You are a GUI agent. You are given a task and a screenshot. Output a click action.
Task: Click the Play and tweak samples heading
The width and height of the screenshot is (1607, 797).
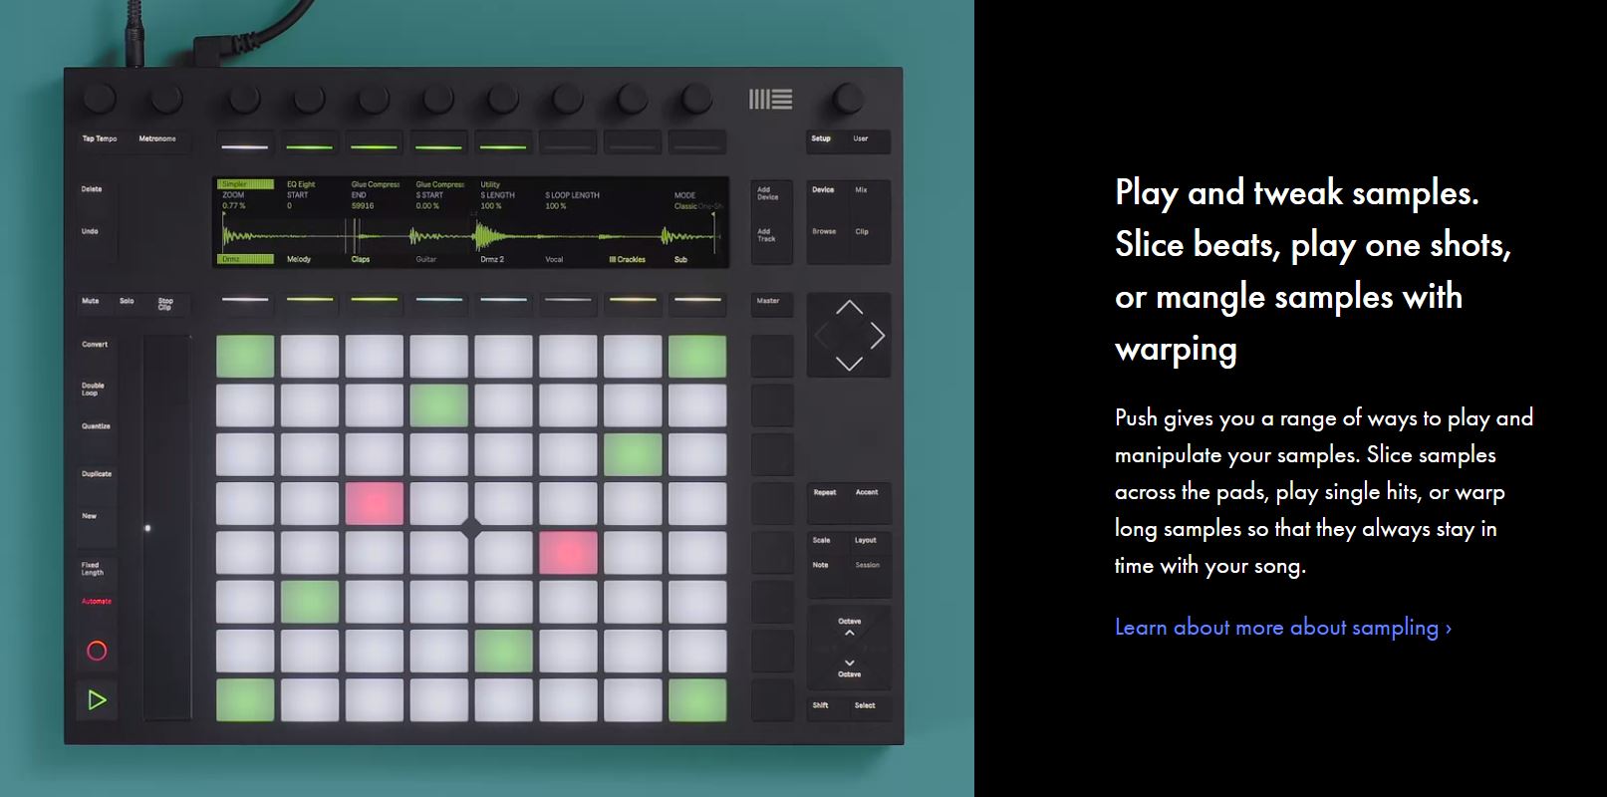tap(1313, 270)
